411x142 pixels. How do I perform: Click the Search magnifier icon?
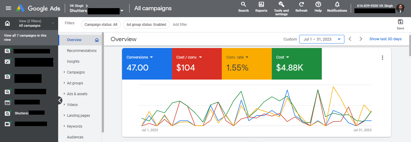pyautogui.click(x=243, y=5)
